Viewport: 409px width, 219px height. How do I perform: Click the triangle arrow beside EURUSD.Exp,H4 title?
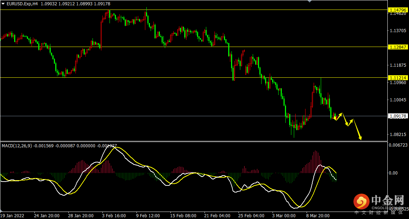(x=3, y=4)
